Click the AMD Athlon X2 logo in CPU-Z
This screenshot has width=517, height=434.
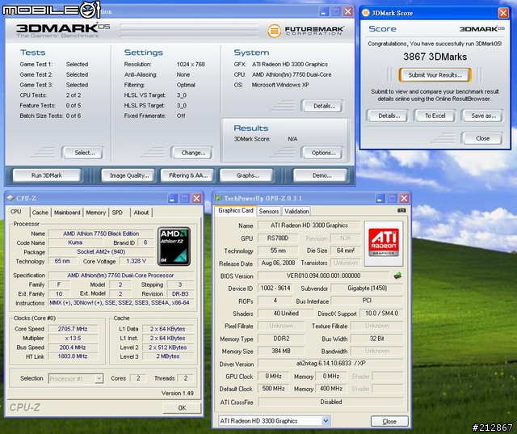click(x=174, y=246)
